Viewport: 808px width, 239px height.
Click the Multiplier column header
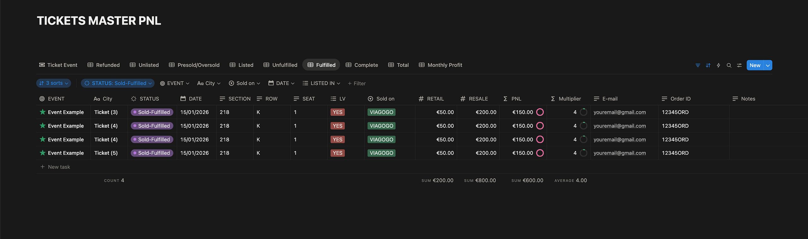coord(566,99)
